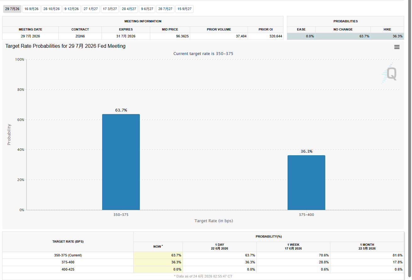The height and width of the screenshot is (280, 412).
Task: Select the 15 9月27 meeting tab
Action: [x=184, y=9]
